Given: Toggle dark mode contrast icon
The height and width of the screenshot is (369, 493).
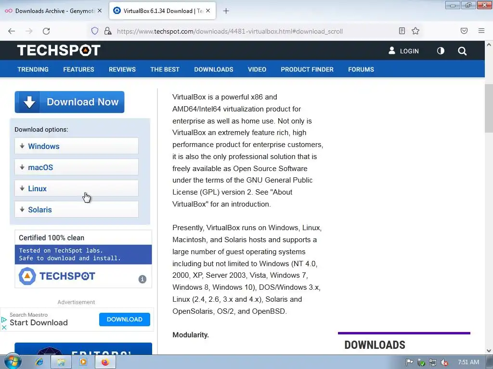Looking at the screenshot, I should tap(441, 51).
